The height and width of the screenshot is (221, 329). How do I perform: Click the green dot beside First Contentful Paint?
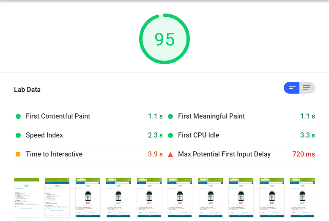pyautogui.click(x=18, y=116)
